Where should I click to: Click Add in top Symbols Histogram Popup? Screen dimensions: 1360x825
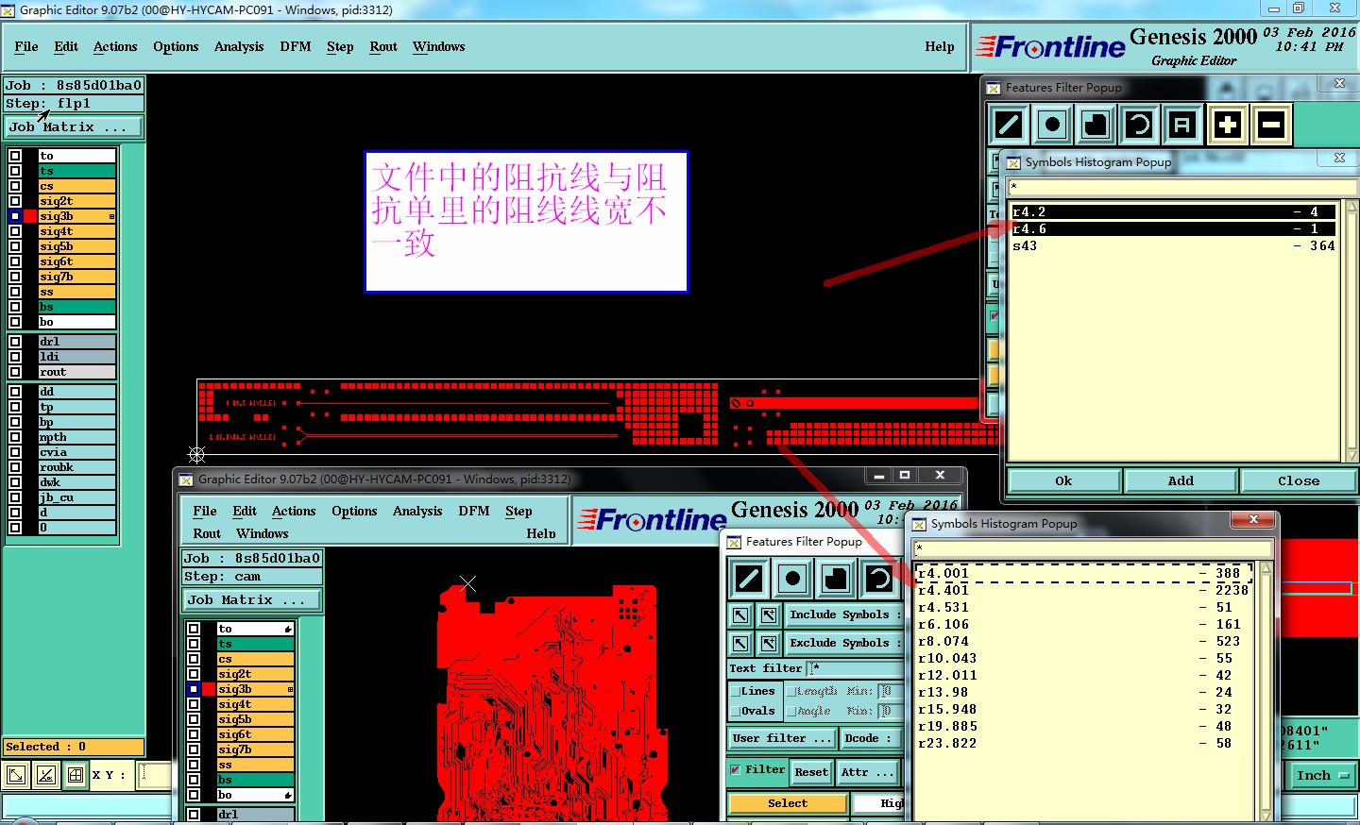(1181, 480)
